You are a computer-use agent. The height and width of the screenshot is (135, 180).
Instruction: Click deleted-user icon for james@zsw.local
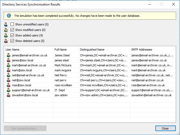[9, 60]
